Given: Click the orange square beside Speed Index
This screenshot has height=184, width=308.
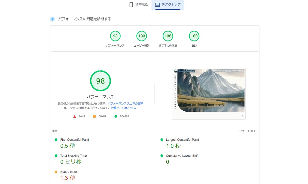Looking at the screenshot, I should coord(56,172).
